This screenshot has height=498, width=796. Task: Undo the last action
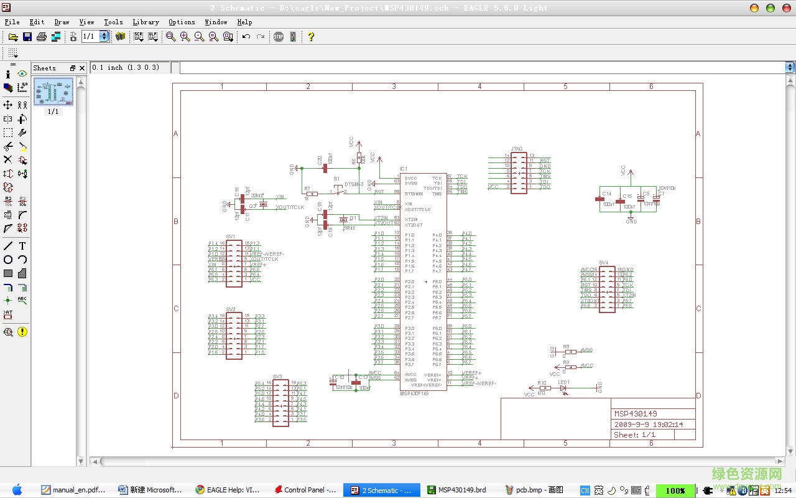tap(246, 37)
